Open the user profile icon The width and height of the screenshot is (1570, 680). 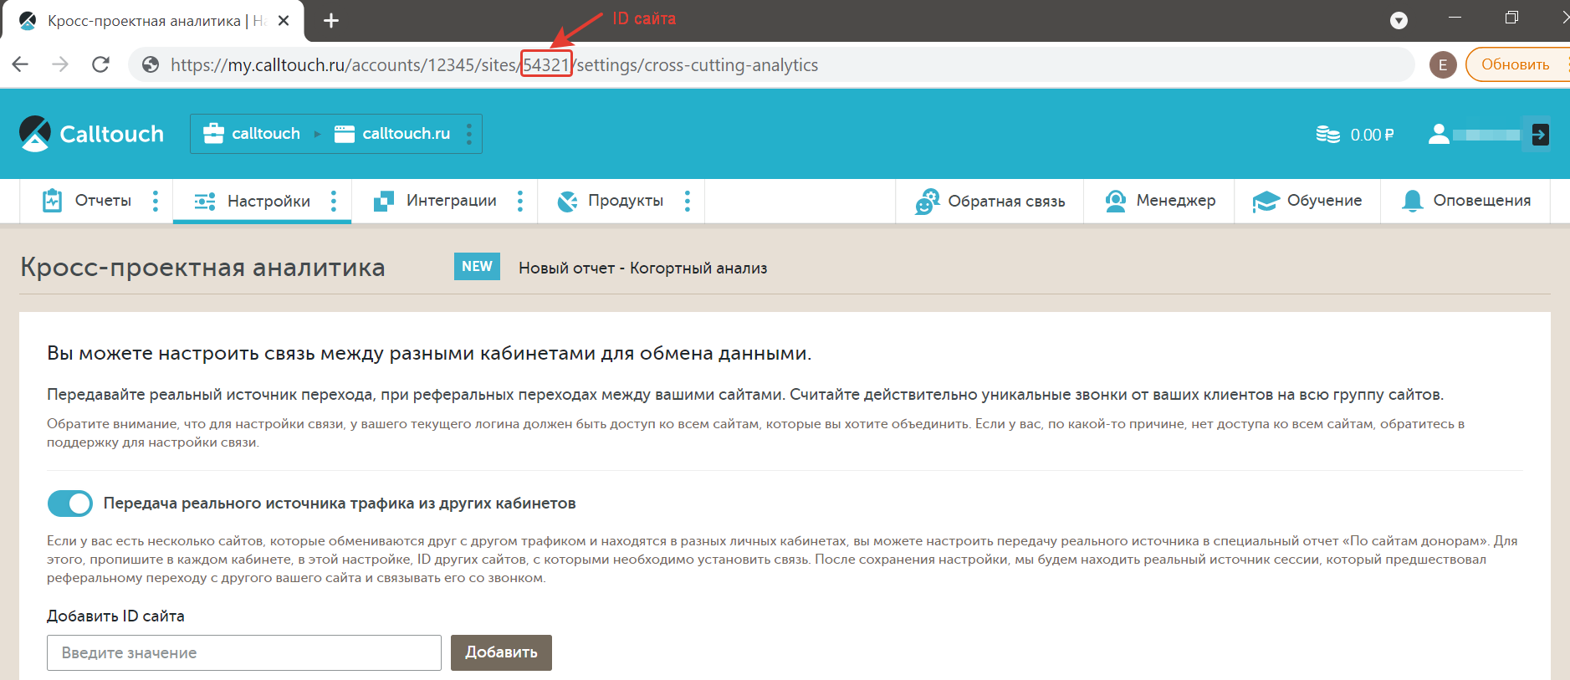(x=1439, y=134)
